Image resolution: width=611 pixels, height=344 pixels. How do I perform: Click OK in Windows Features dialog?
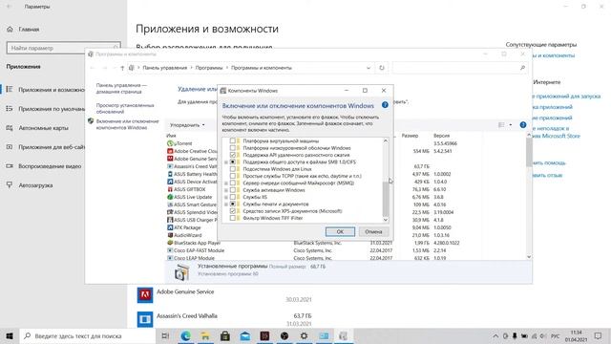point(340,231)
